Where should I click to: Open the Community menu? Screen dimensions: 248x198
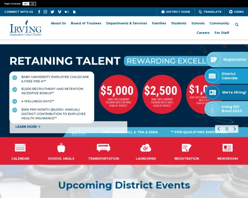(x=219, y=23)
